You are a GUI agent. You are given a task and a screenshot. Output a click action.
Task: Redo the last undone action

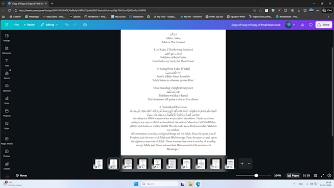(x=75, y=25)
